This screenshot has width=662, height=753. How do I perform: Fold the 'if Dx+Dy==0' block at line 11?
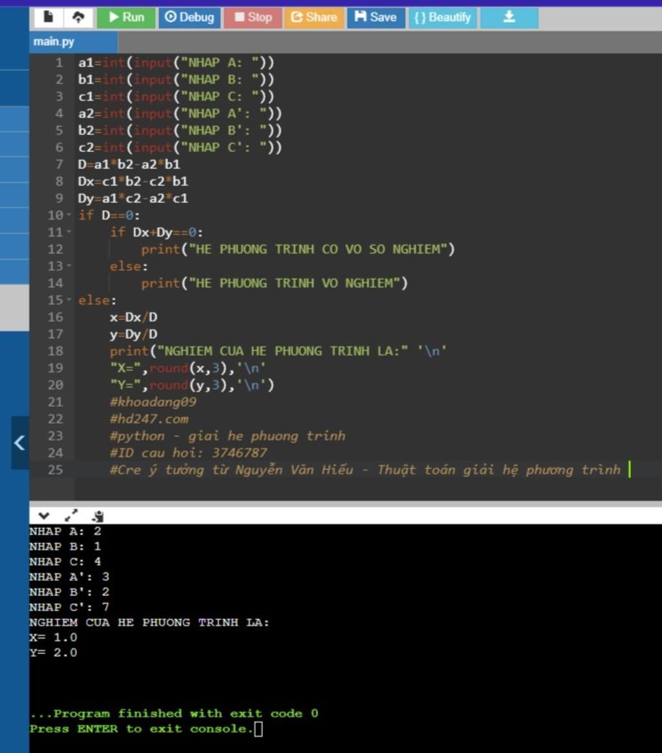tap(69, 232)
